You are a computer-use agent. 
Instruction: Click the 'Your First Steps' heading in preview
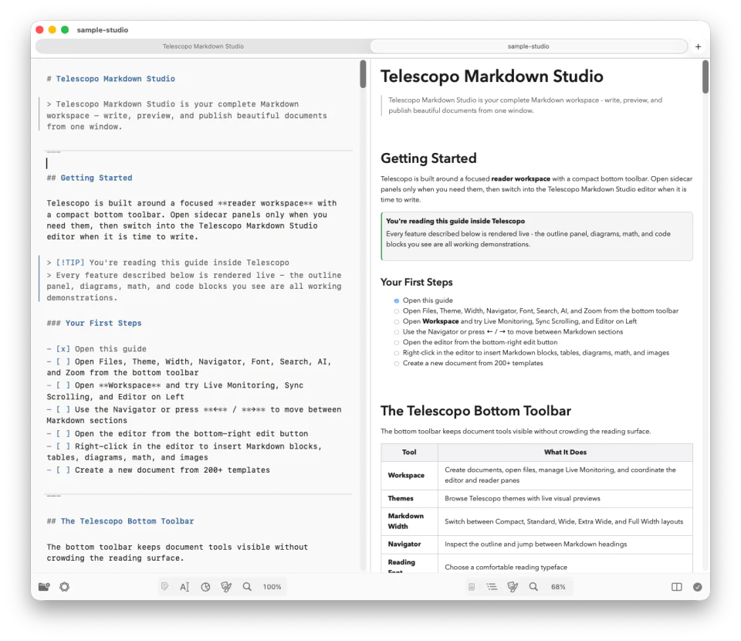tap(417, 282)
